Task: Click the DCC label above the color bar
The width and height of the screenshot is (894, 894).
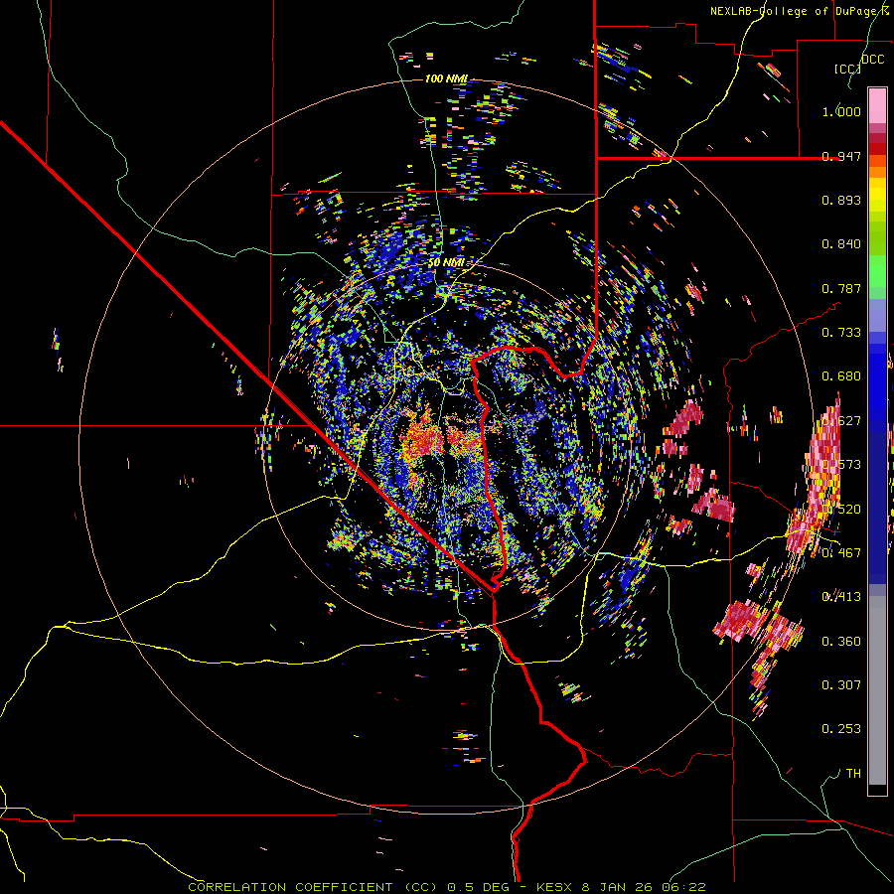Action: pyautogui.click(x=873, y=60)
